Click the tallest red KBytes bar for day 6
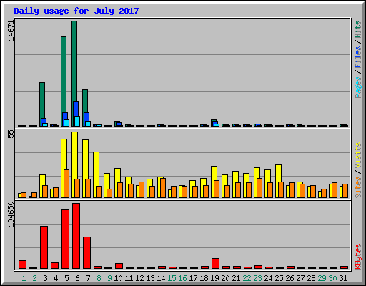This screenshot has height=286, width=366. click(76, 236)
